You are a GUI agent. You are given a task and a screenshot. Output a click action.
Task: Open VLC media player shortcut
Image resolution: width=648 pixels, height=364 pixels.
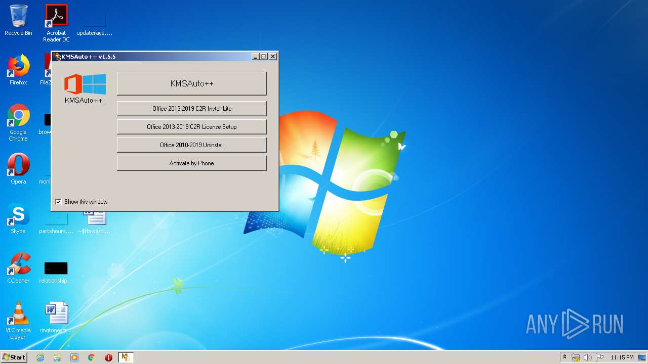click(x=18, y=321)
